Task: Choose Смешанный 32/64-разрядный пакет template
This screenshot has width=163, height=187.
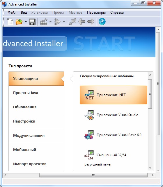Action: [x=113, y=159]
